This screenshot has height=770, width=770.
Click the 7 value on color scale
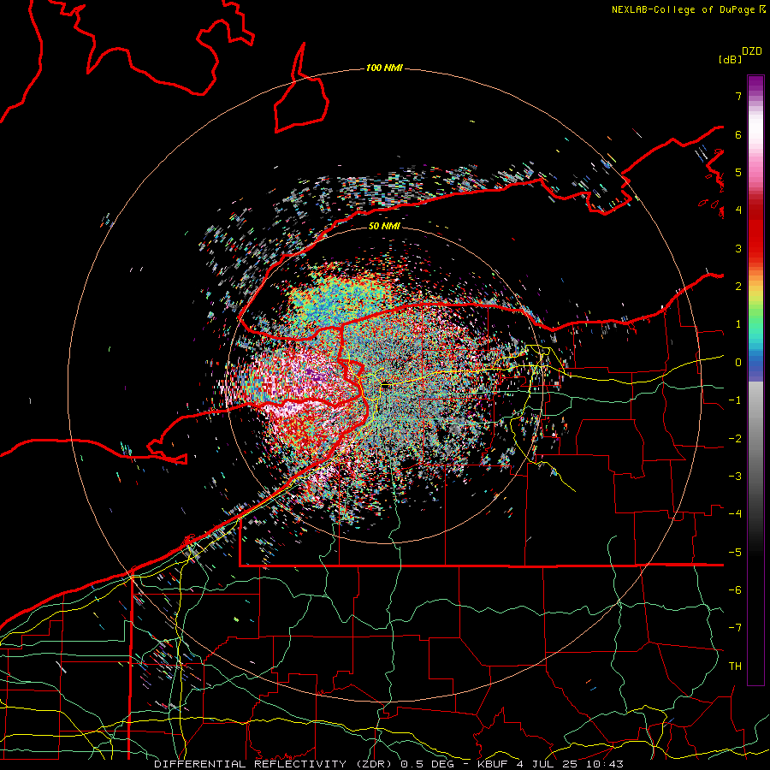[738, 96]
